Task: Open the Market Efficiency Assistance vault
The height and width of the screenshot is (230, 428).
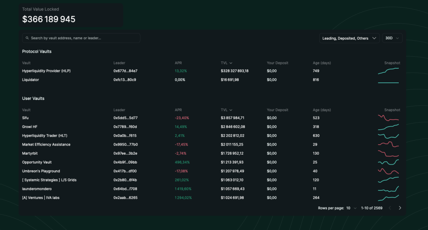Action: [x=46, y=145]
